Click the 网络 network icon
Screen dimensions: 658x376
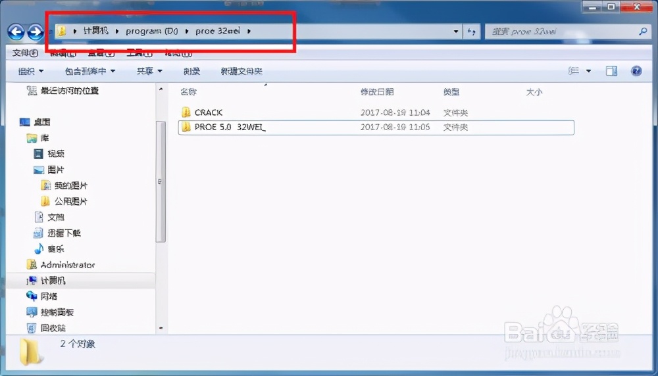[x=32, y=296]
